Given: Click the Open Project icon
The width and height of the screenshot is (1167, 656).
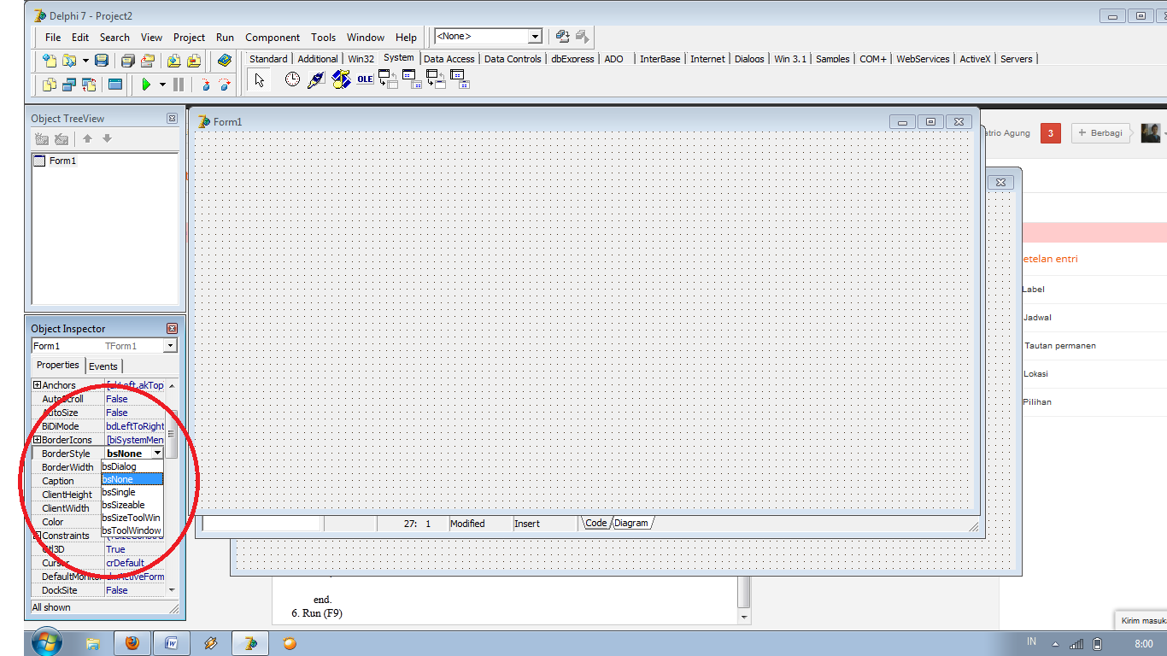Looking at the screenshot, I should click(148, 61).
